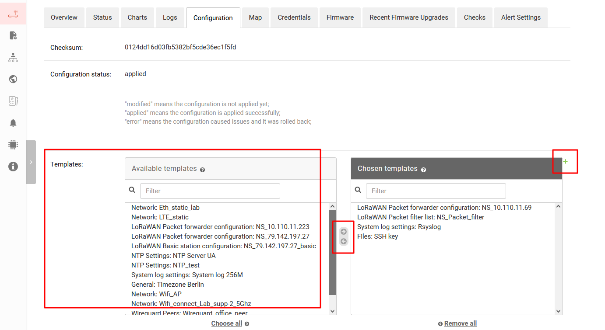Viewport: 605px width, 330px height.
Task: Open the chip firmware sidebar icon
Action: pyautogui.click(x=13, y=145)
